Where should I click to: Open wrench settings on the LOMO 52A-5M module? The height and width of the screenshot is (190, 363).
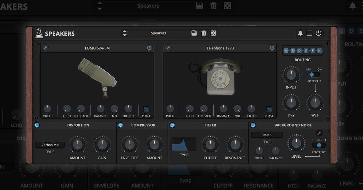click(x=46, y=48)
